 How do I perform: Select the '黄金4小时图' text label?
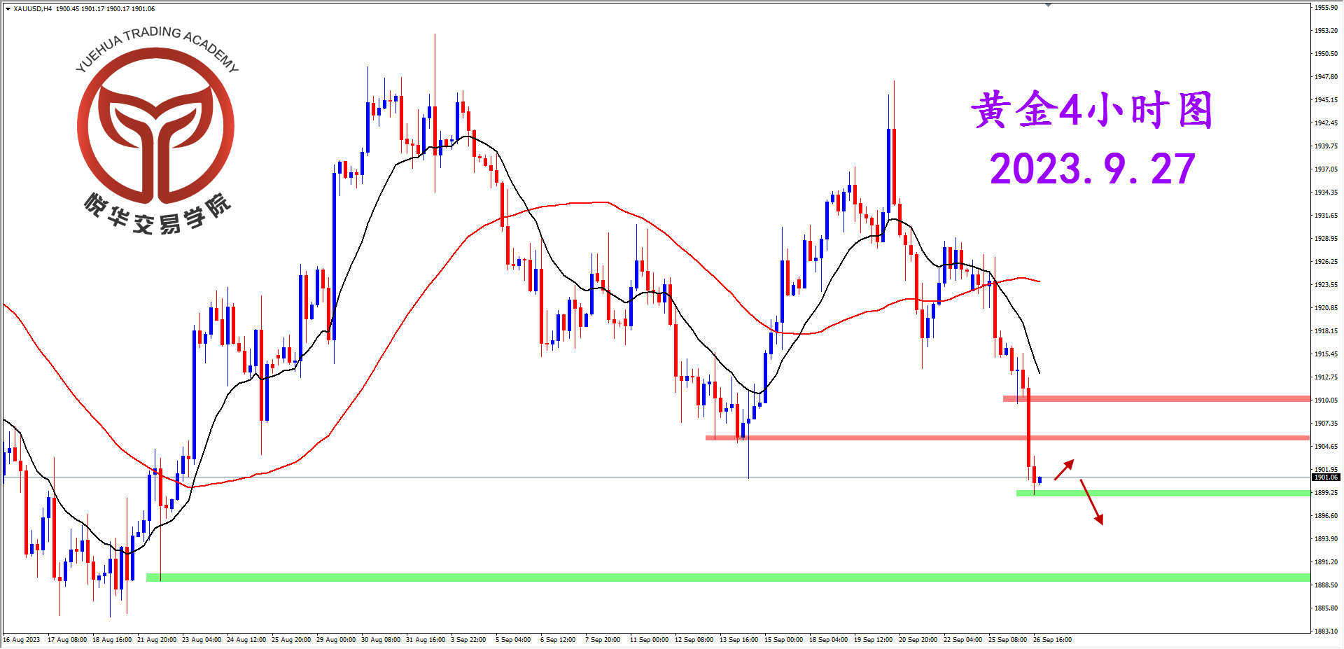1091,110
